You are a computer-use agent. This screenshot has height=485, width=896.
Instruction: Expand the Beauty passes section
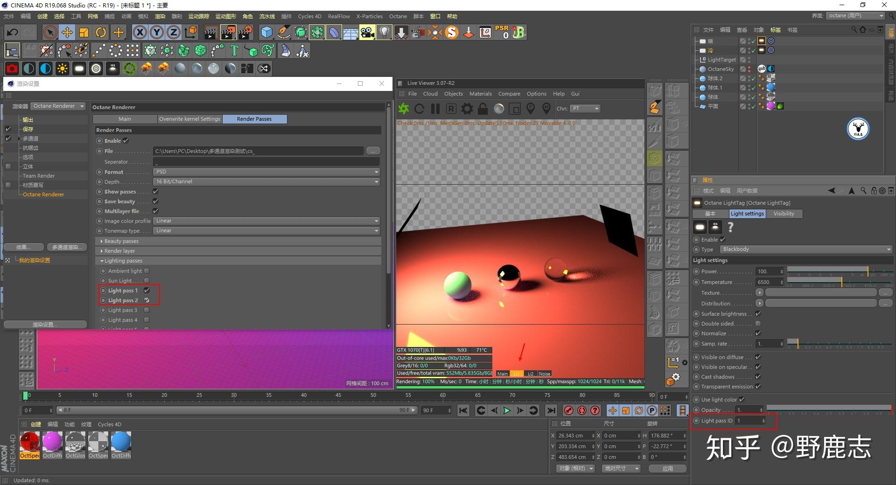[x=121, y=241]
